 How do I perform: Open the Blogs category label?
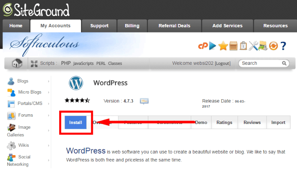23,81
